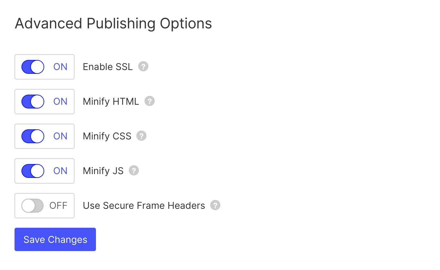Click the Minify JS question mark icon

click(x=134, y=170)
